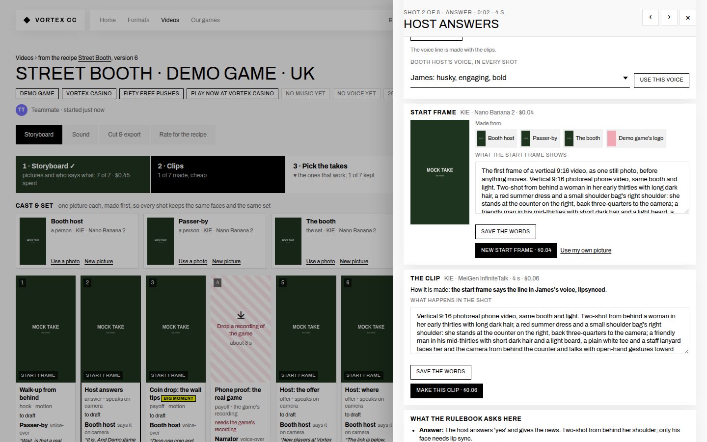Image resolution: width=707 pixels, height=442 pixels.
Task: Click the download arrow in shot 4
Action: (x=241, y=315)
